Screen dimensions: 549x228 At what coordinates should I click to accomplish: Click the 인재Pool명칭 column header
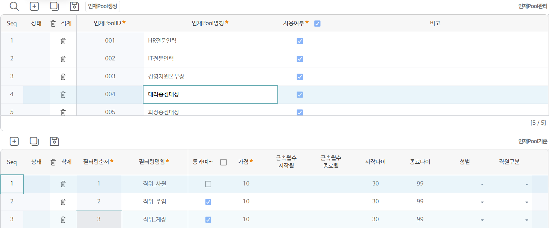point(210,23)
